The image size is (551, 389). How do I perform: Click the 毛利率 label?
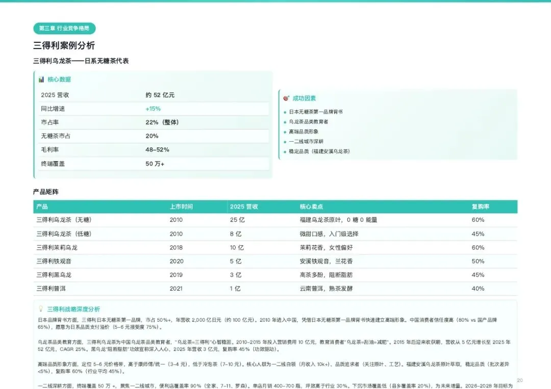coord(50,150)
